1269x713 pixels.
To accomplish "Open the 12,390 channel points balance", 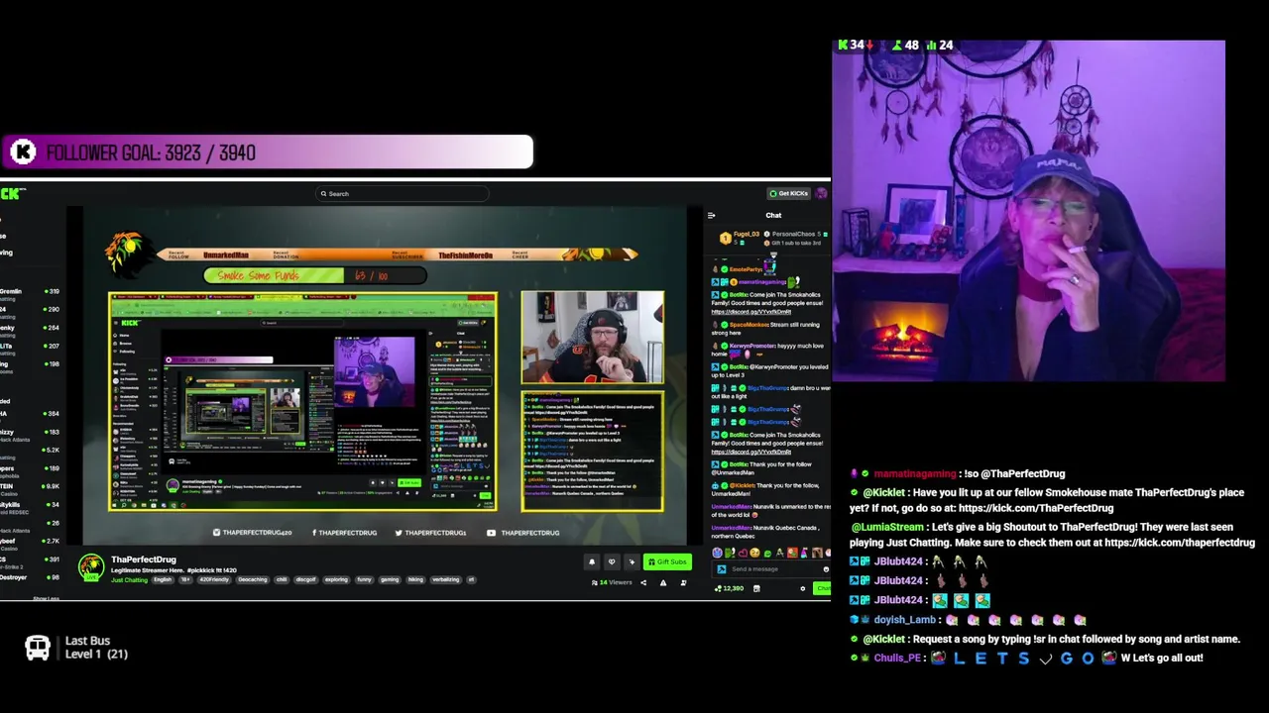I will click(x=730, y=588).
